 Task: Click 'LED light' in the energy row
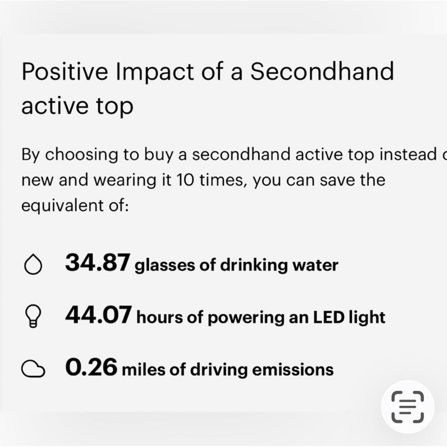tap(349, 317)
